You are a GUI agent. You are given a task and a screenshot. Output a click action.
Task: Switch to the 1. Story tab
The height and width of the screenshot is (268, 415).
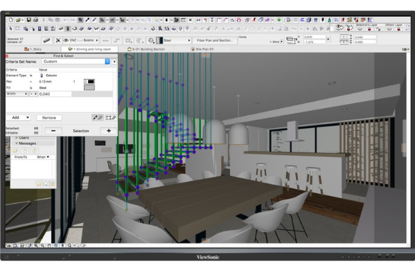coord(33,49)
